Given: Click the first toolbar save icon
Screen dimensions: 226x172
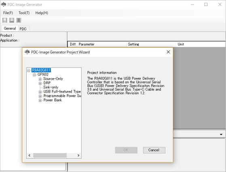Looking at the screenshot, I should [x=5, y=20].
